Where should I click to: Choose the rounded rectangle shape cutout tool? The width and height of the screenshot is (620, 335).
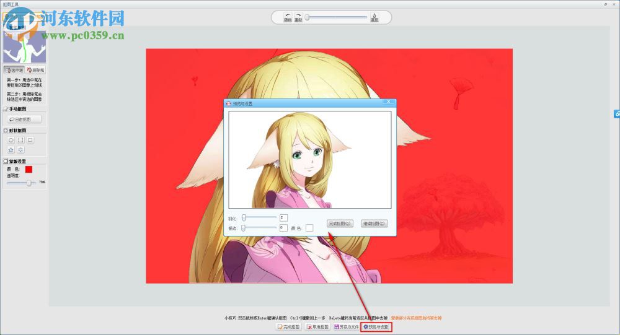[x=30, y=140]
